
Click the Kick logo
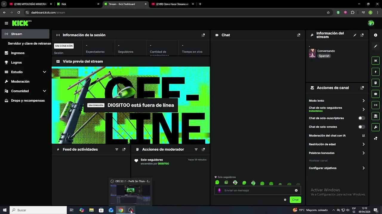pos(21,23)
